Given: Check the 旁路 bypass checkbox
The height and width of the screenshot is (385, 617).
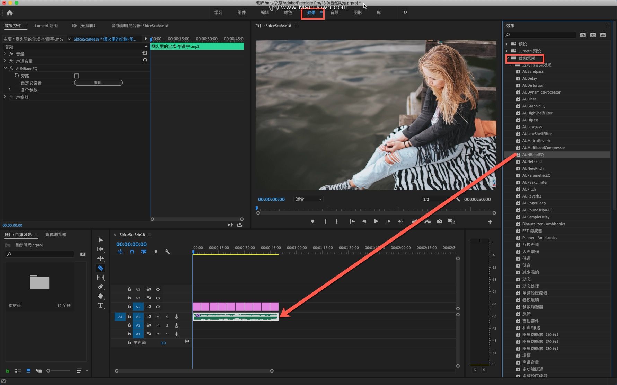Looking at the screenshot, I should (77, 76).
